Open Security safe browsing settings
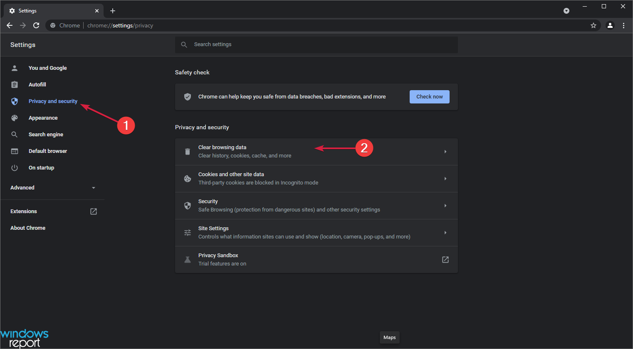 [x=316, y=206]
